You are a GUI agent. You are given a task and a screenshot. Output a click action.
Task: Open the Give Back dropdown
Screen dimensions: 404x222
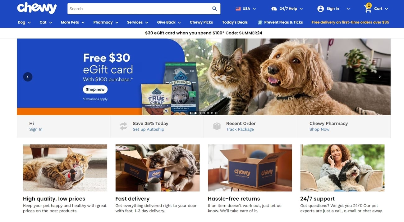(169, 22)
